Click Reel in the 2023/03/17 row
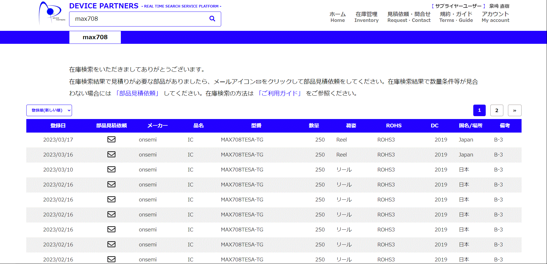The width and height of the screenshot is (547, 264). pos(341,140)
